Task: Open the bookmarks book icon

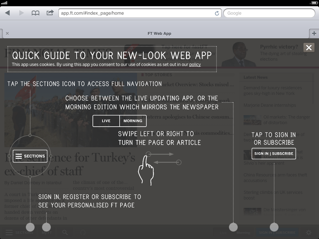Action: point(36,13)
